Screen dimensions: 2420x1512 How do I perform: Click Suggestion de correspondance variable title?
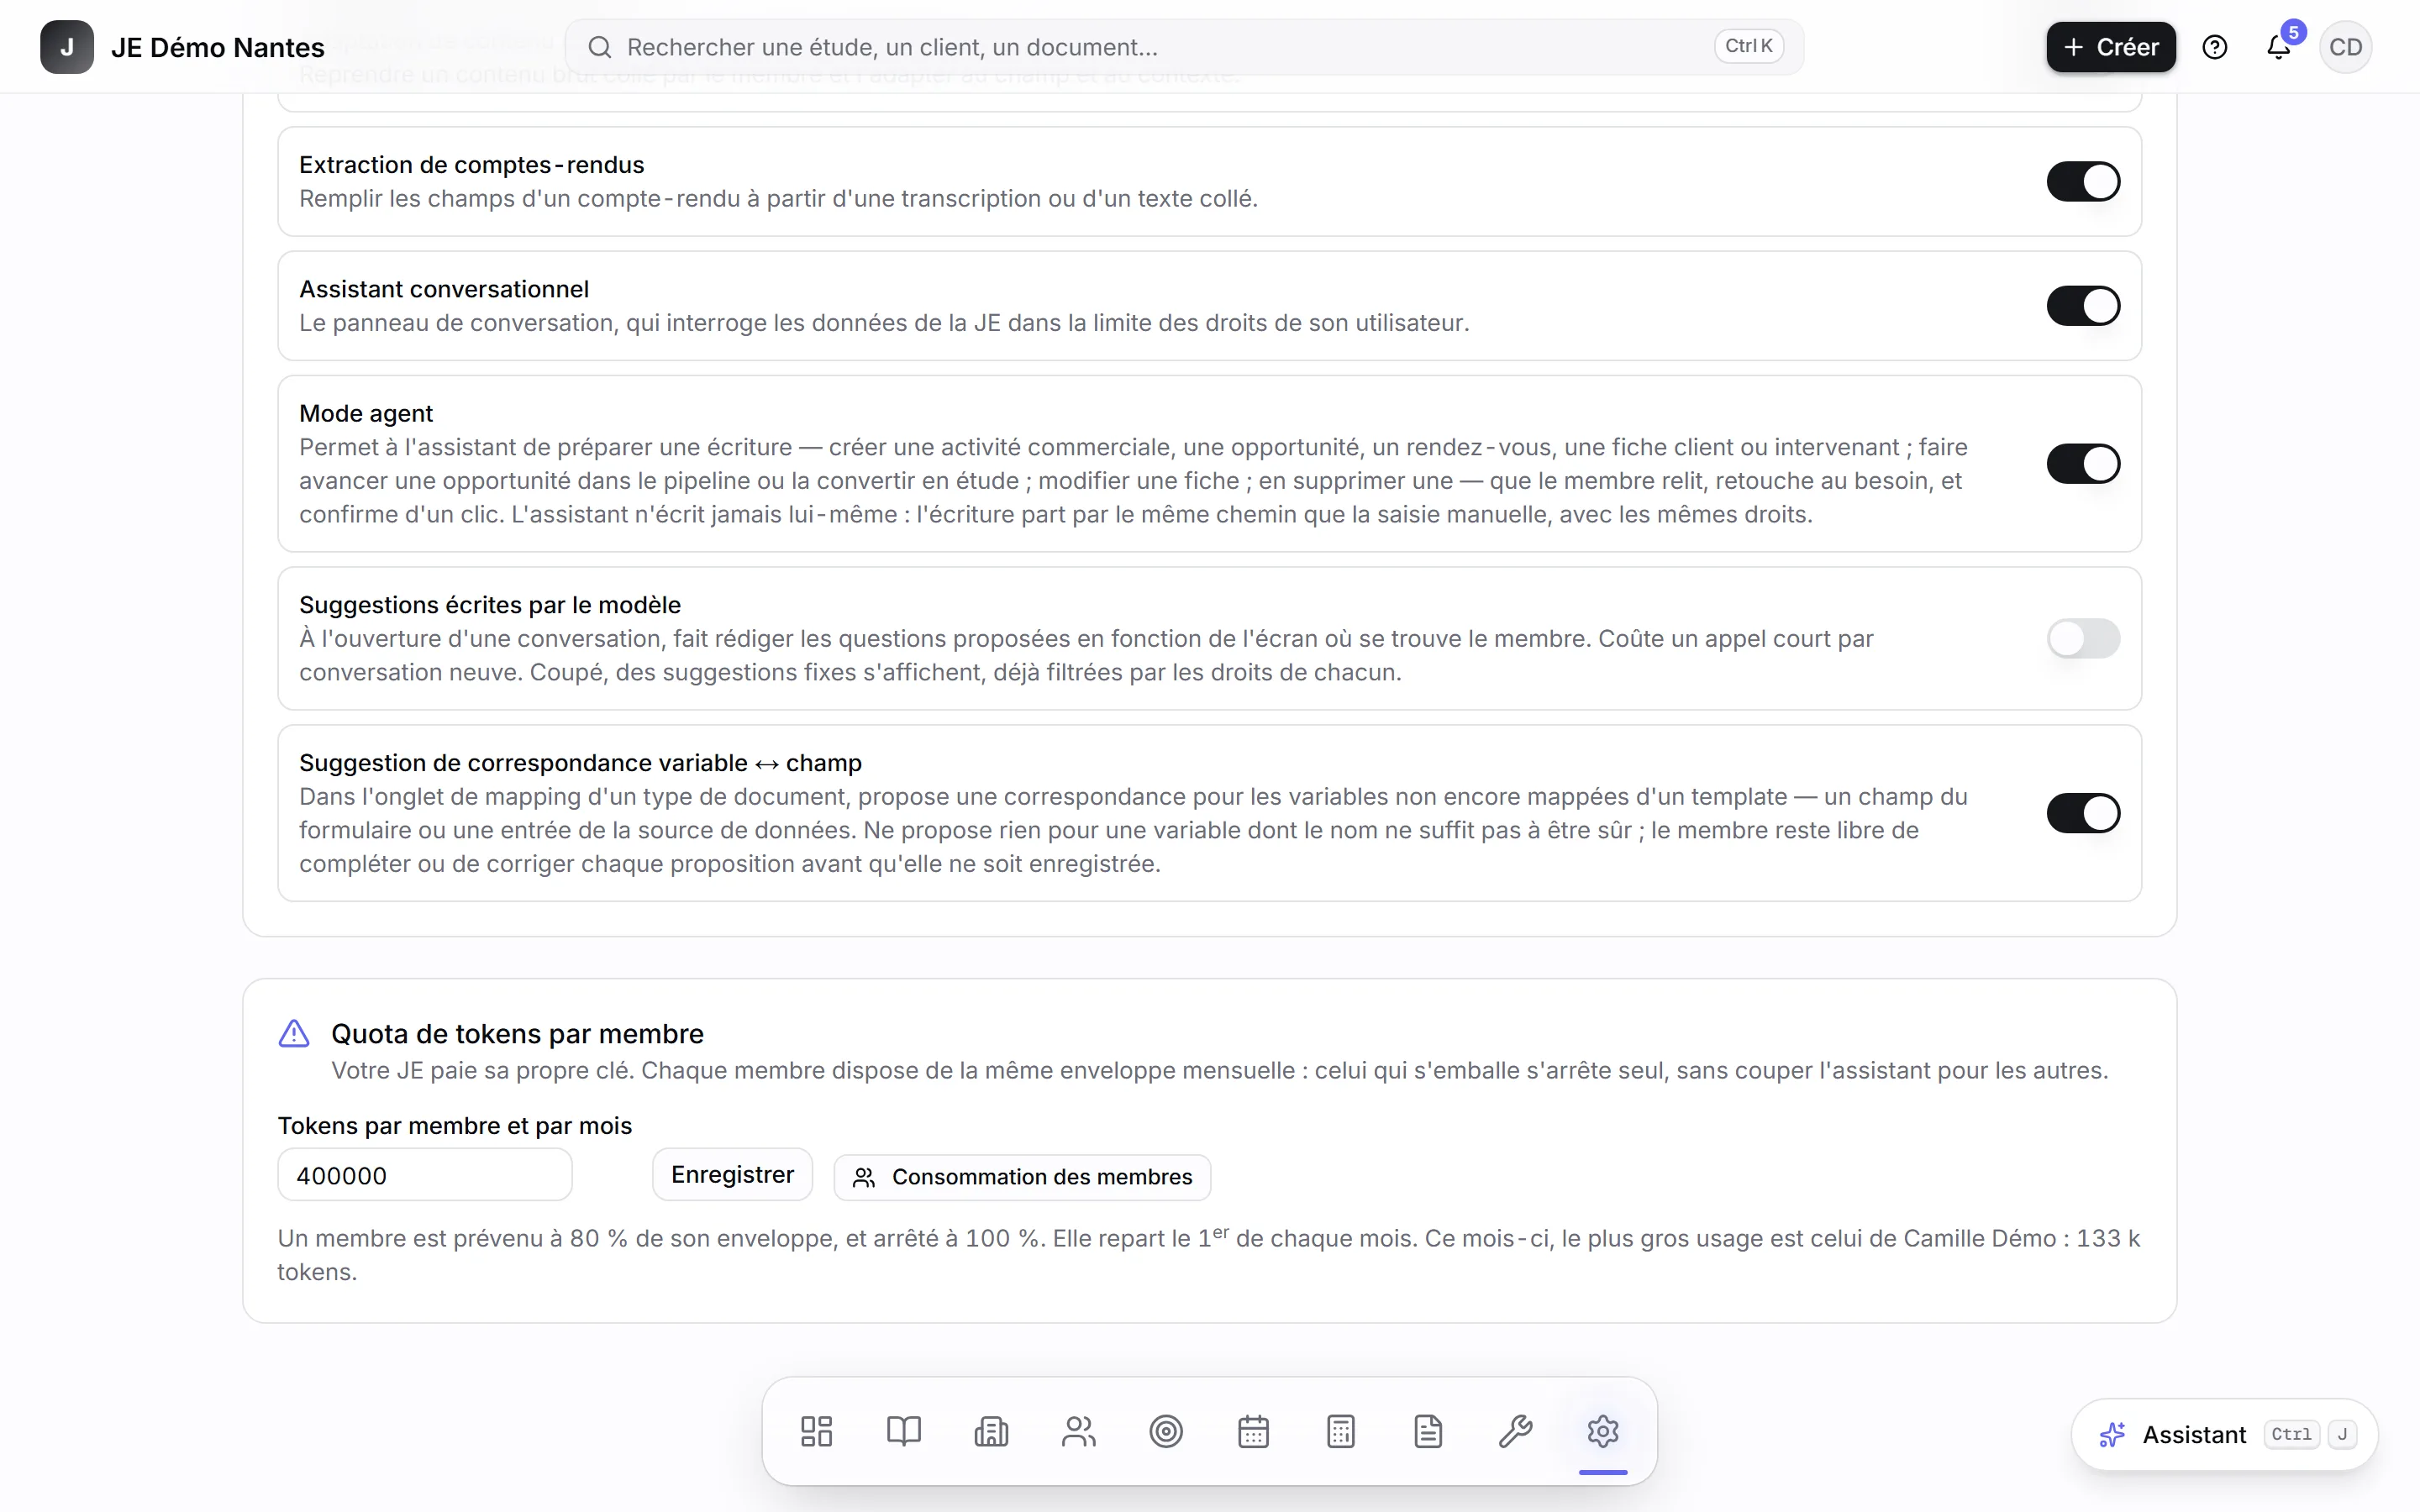pyautogui.click(x=580, y=763)
